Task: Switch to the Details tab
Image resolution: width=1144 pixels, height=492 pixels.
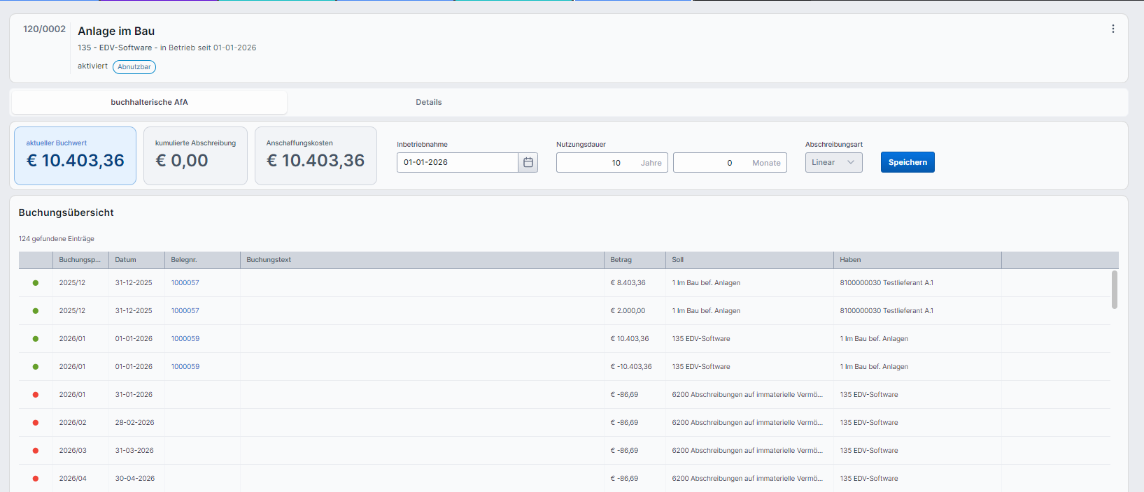Action: coord(428,102)
